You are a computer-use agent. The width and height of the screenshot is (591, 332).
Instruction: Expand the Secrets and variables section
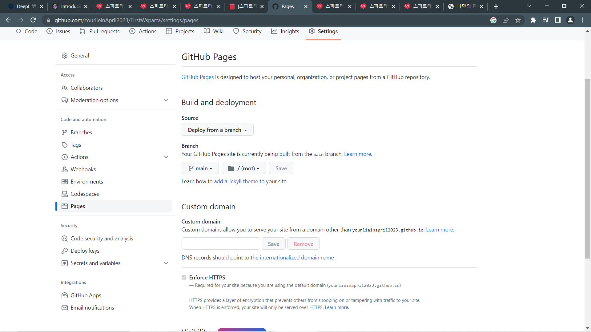point(166,263)
